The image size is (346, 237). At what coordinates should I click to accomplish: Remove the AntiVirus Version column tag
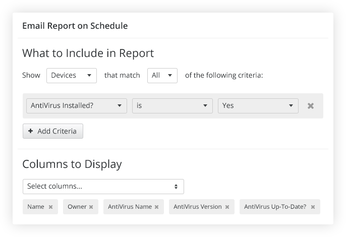point(227,207)
